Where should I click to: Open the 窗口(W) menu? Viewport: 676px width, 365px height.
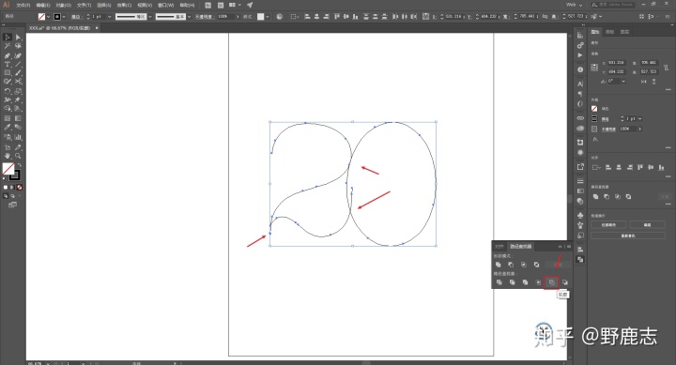click(x=165, y=6)
